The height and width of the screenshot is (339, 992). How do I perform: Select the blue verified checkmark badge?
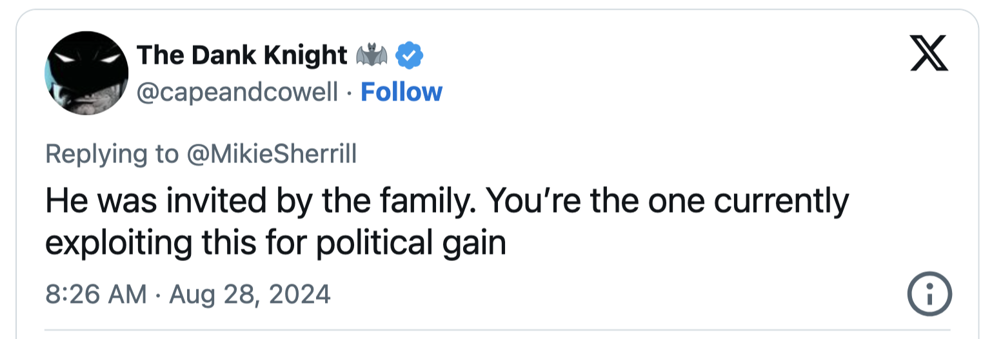pyautogui.click(x=409, y=56)
